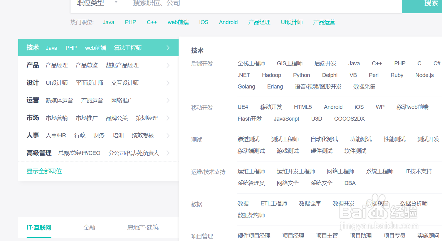Image resolution: width=442 pixels, height=241 pixels.
Task: Open the 显示全部职位 link
Action: pyautogui.click(x=44, y=171)
